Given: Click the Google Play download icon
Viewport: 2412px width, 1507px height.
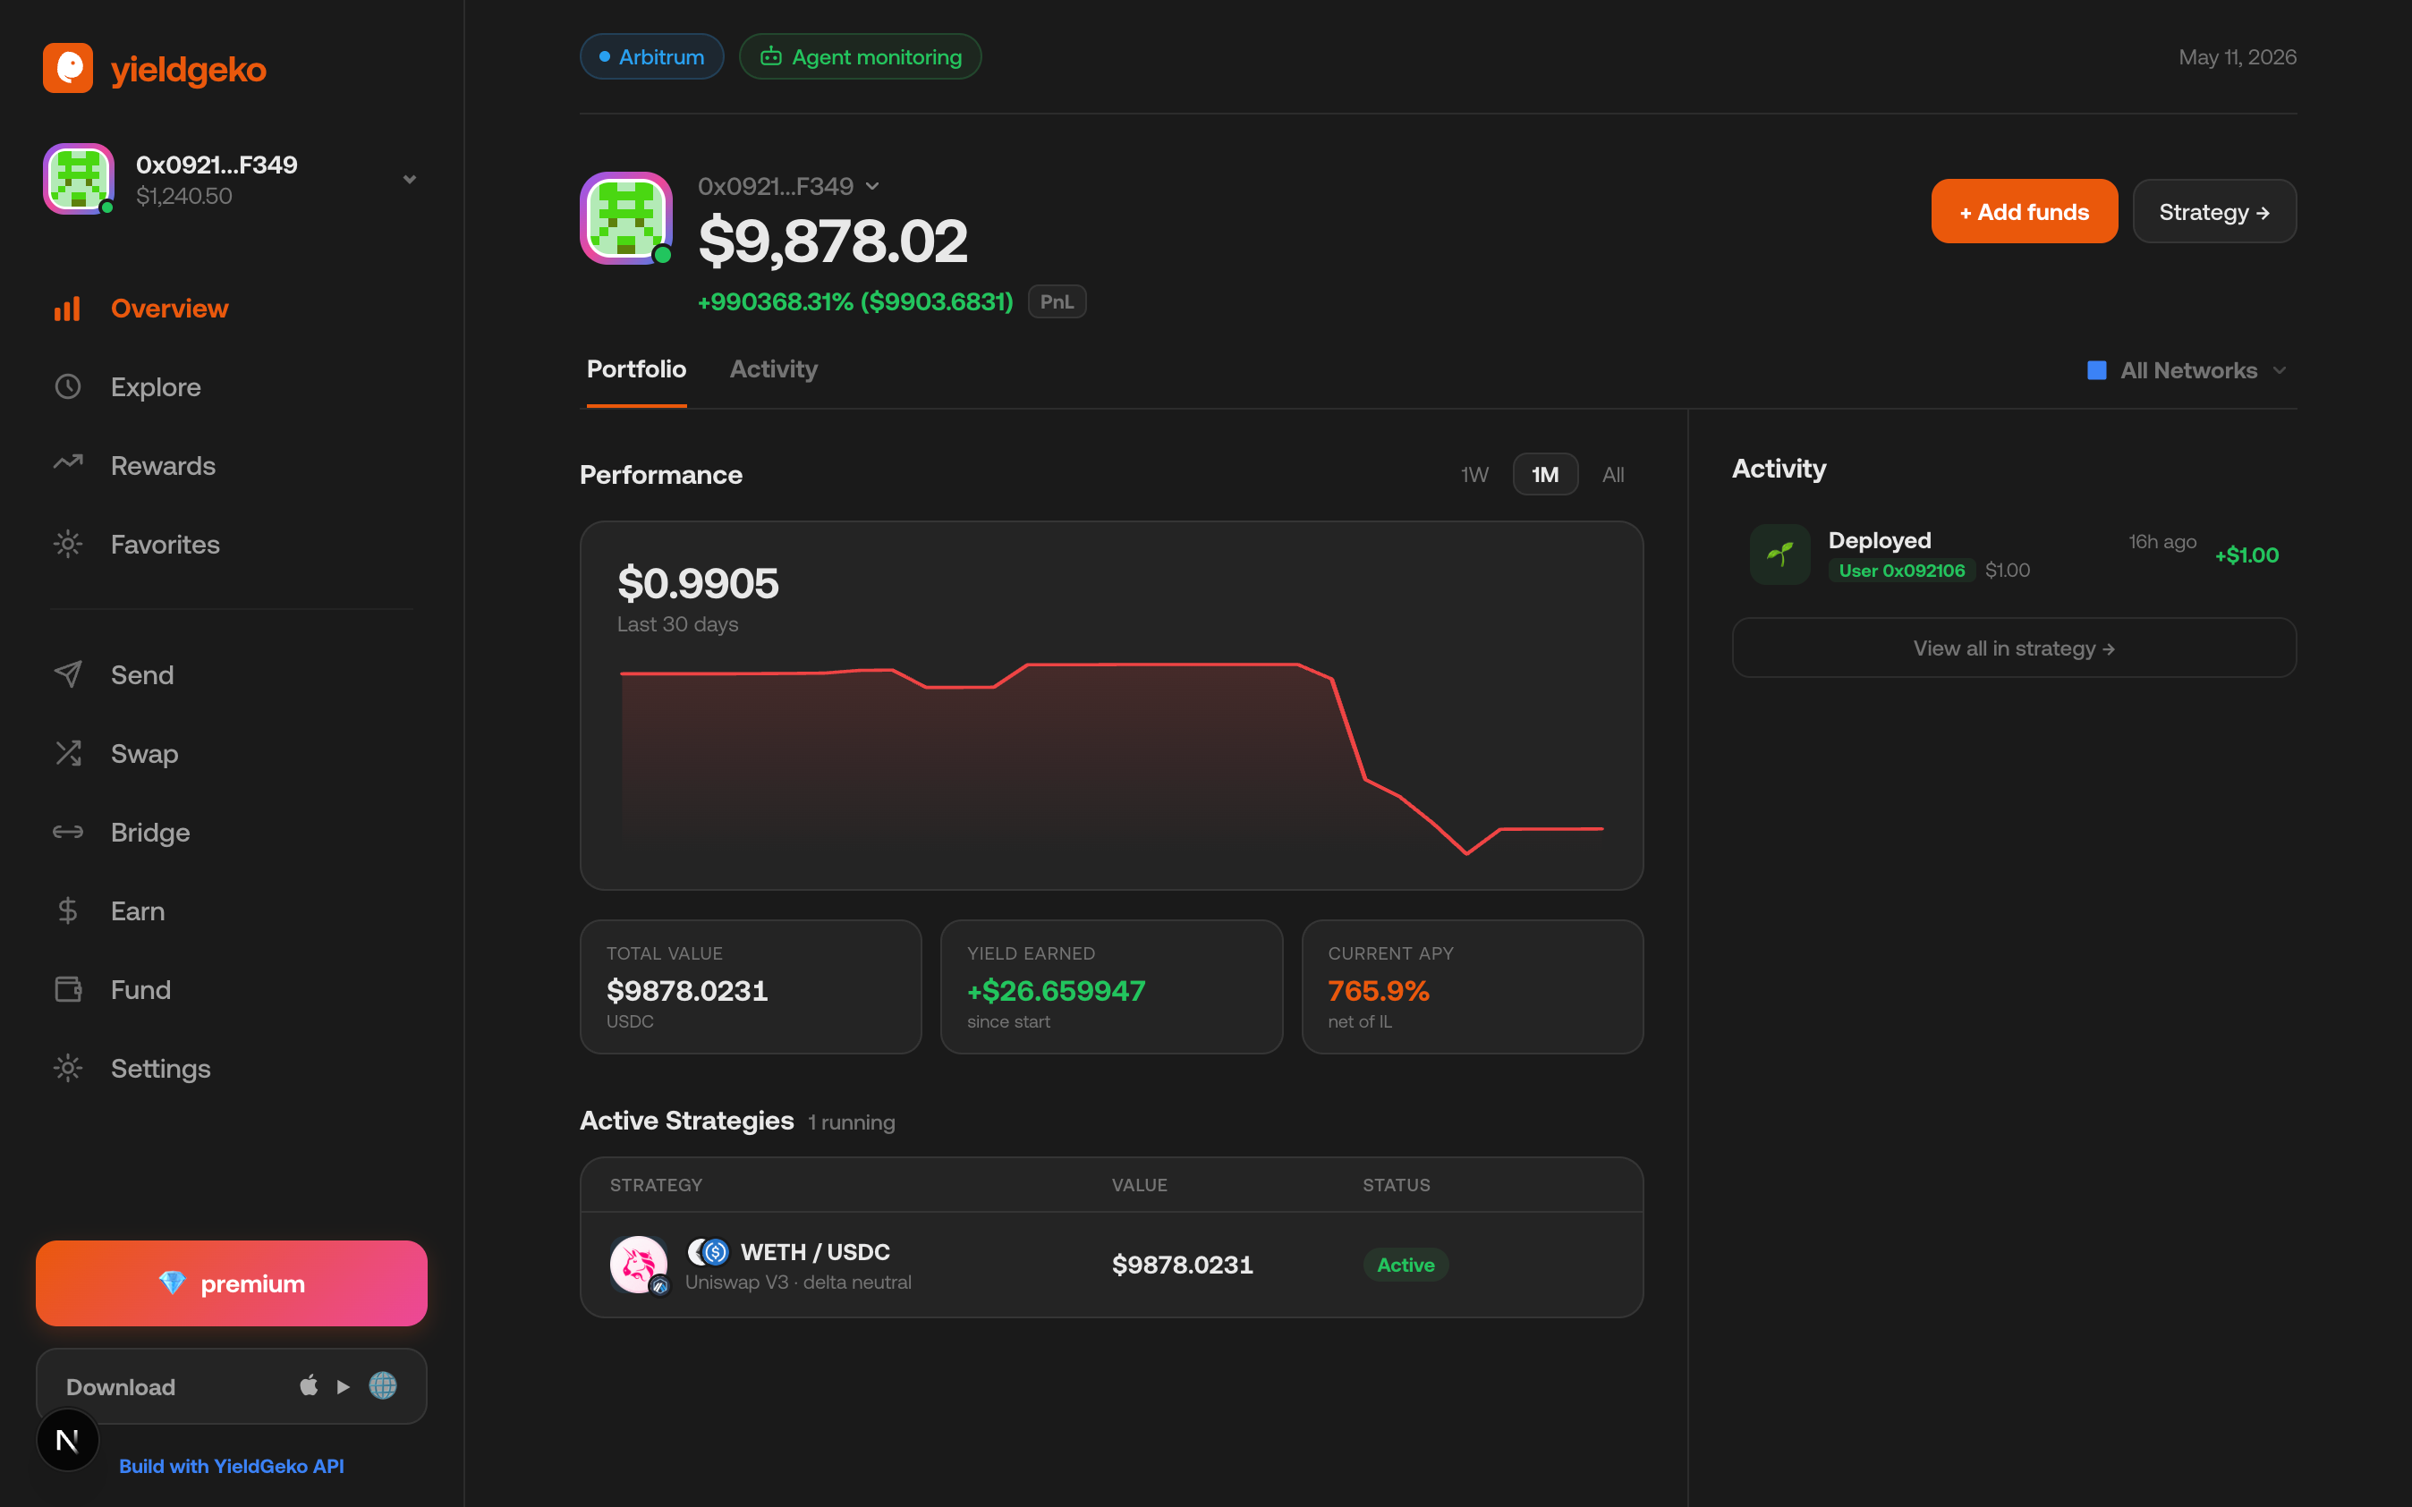Looking at the screenshot, I should pyautogui.click(x=344, y=1386).
